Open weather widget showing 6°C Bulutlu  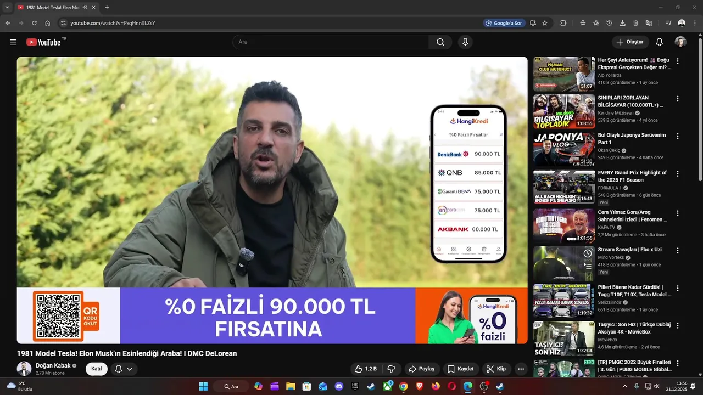[19, 386]
